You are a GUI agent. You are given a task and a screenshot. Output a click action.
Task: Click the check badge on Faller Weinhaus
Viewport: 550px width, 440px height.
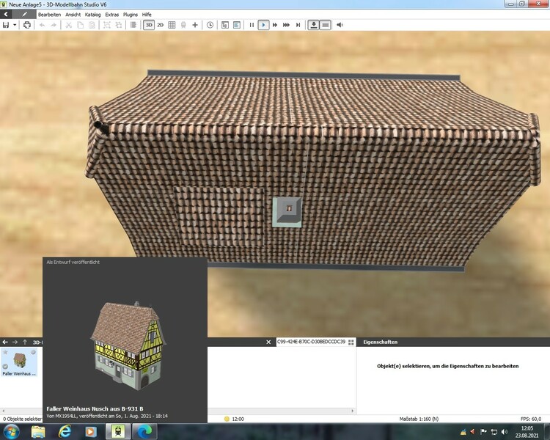tap(5, 367)
